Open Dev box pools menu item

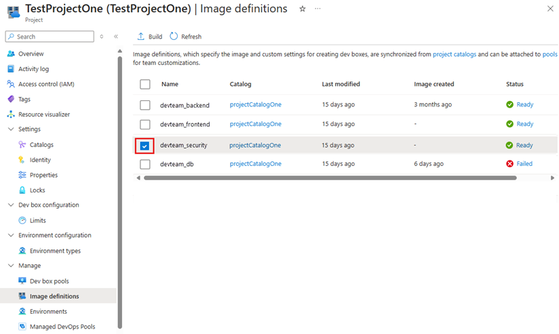pos(49,281)
